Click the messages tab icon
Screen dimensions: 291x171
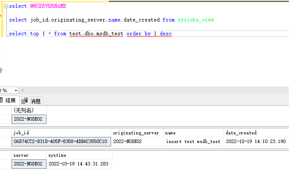pos(25,101)
